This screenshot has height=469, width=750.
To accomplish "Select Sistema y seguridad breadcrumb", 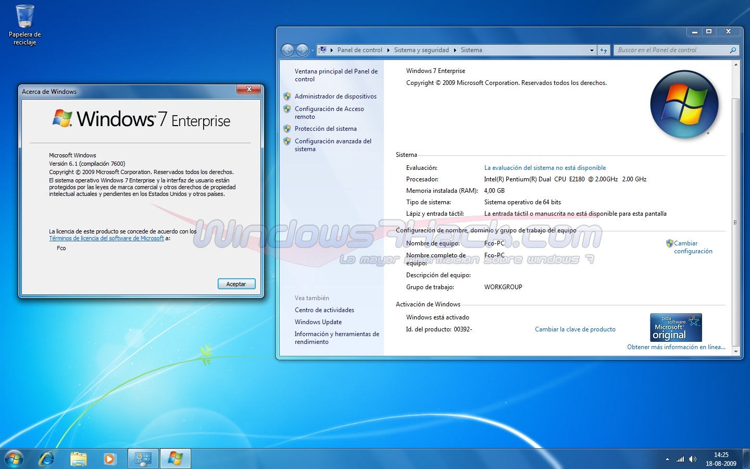I will tap(421, 50).
